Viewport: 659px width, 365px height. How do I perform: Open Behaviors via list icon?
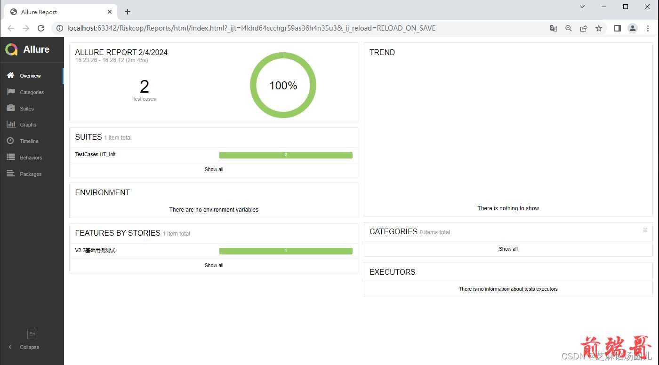point(10,157)
